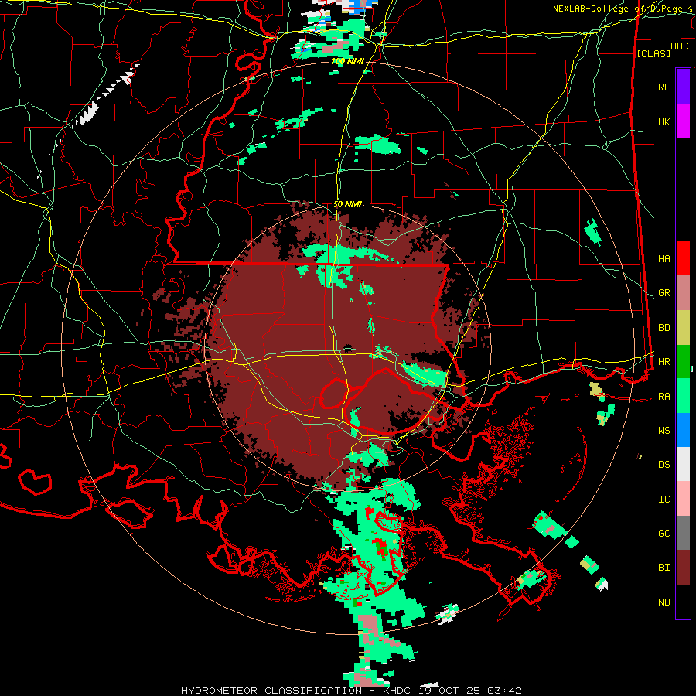Select the dark green HR legend swatch
Viewport: 696px width, 696px height.
click(683, 361)
